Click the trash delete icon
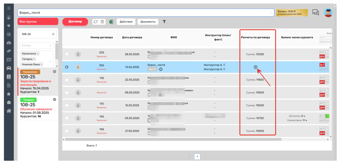The image size is (341, 164). (102, 22)
